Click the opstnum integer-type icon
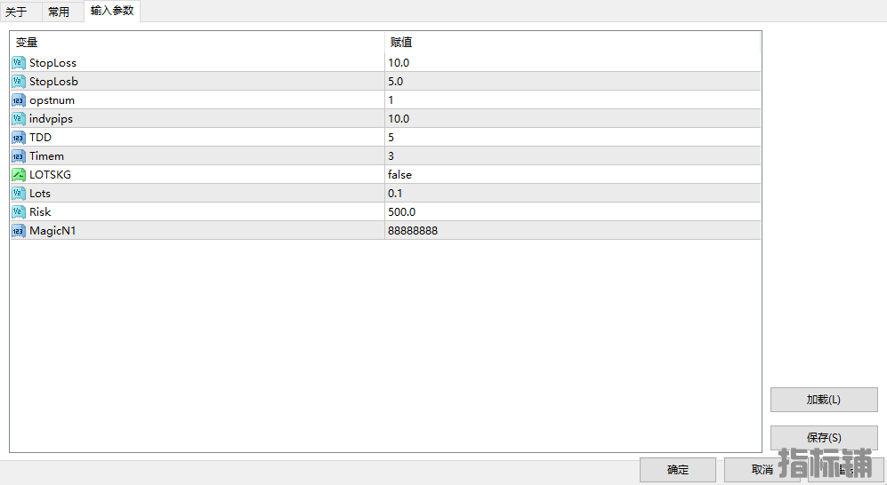The height and width of the screenshot is (485, 887). pos(19,100)
